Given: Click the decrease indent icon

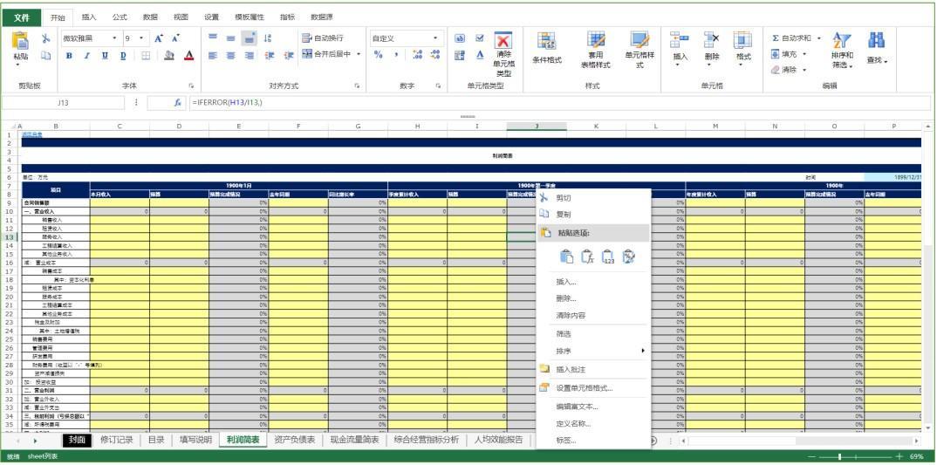Looking at the screenshot, I should click(x=270, y=56).
